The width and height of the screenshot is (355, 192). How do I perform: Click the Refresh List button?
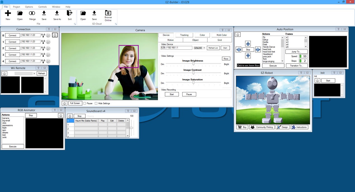(213, 48)
